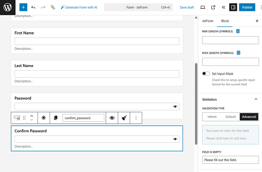Click the Password input field
This screenshot has width=262, height=172.
coord(97,107)
